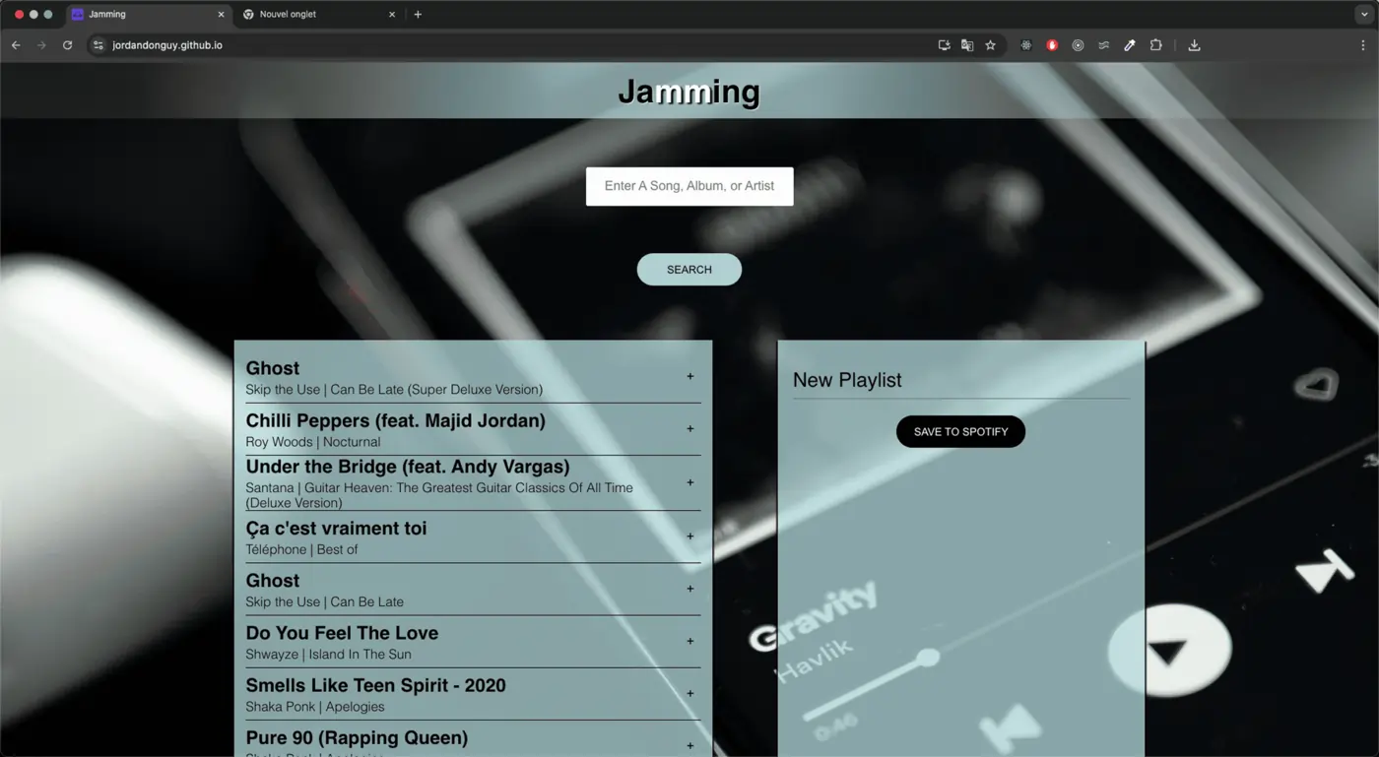Open React Developer Tools extension

click(x=1026, y=45)
